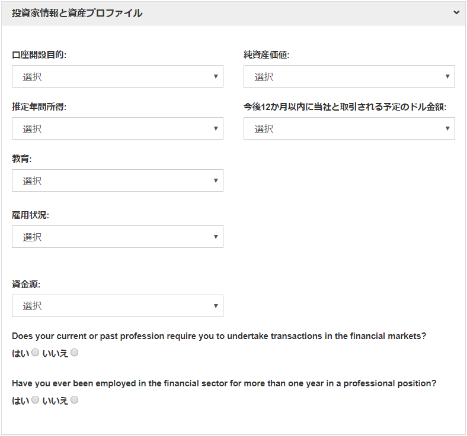The image size is (467, 436).
Task: Click the arrow icon on 口座開設目的 field
Action: [x=216, y=76]
